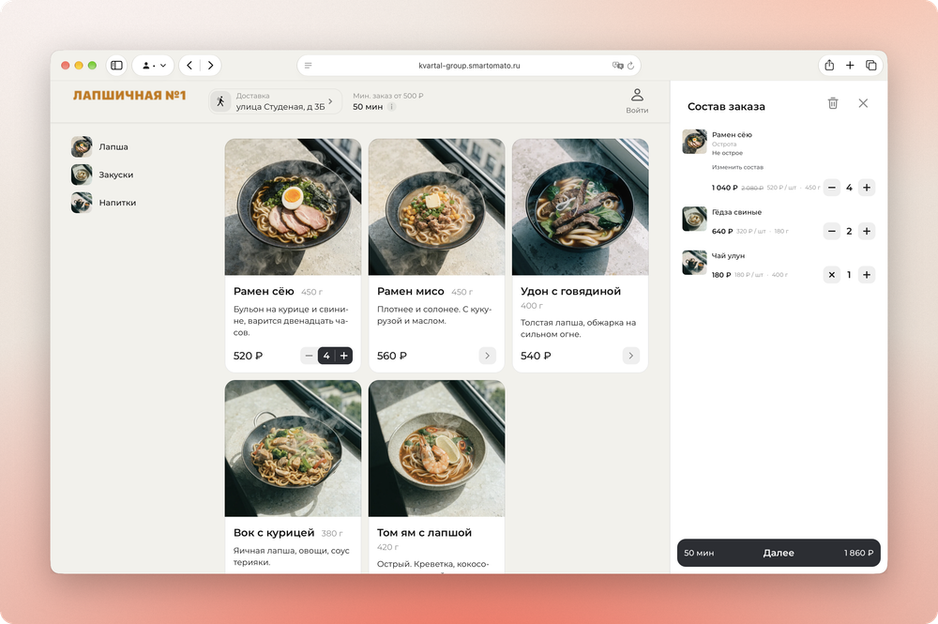Screen dimensions: 938x624
Task: Open the delivery address selector for улица Студеная
Action: pyautogui.click(x=275, y=101)
